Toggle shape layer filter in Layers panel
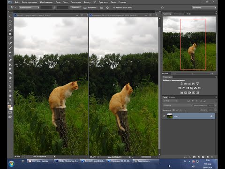 click(x=201, y=101)
